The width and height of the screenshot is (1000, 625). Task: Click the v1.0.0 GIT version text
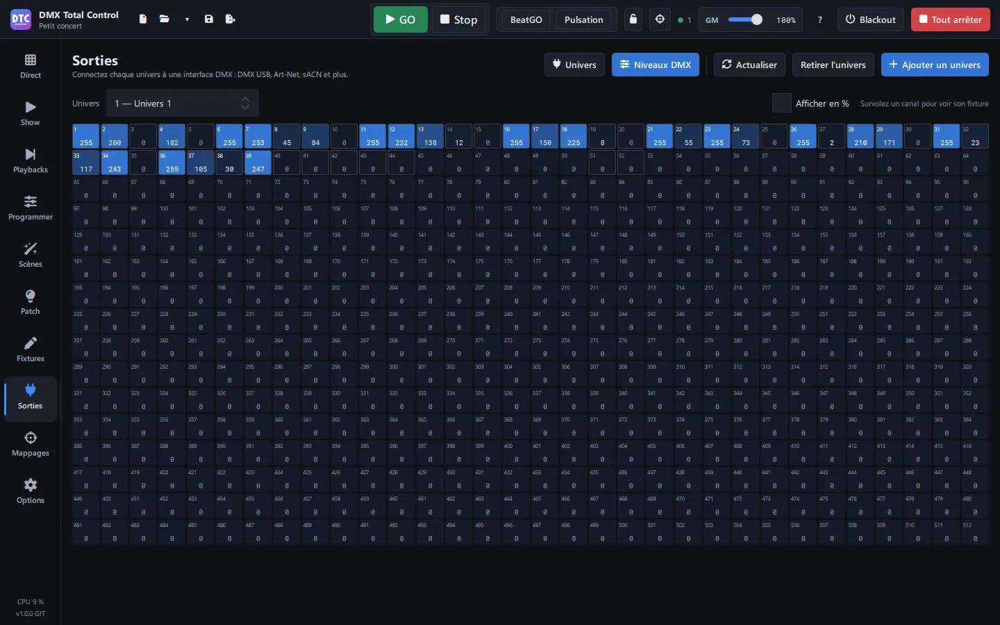click(x=31, y=614)
